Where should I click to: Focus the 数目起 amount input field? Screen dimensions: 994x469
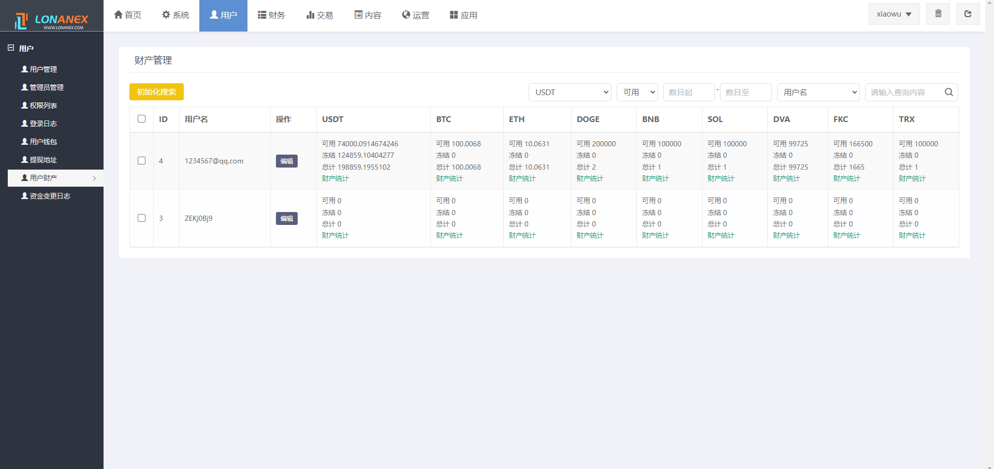[x=689, y=92]
